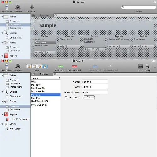Screen dimensions: 157x157
Task: Collapse Reports group in top window sidebar
Action: [x=2, y=56]
